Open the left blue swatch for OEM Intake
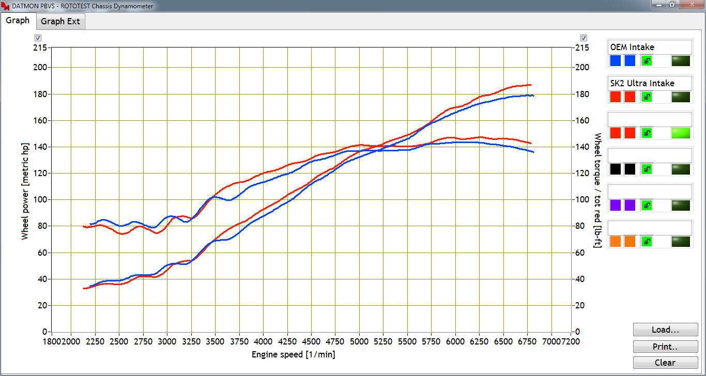 tap(615, 61)
